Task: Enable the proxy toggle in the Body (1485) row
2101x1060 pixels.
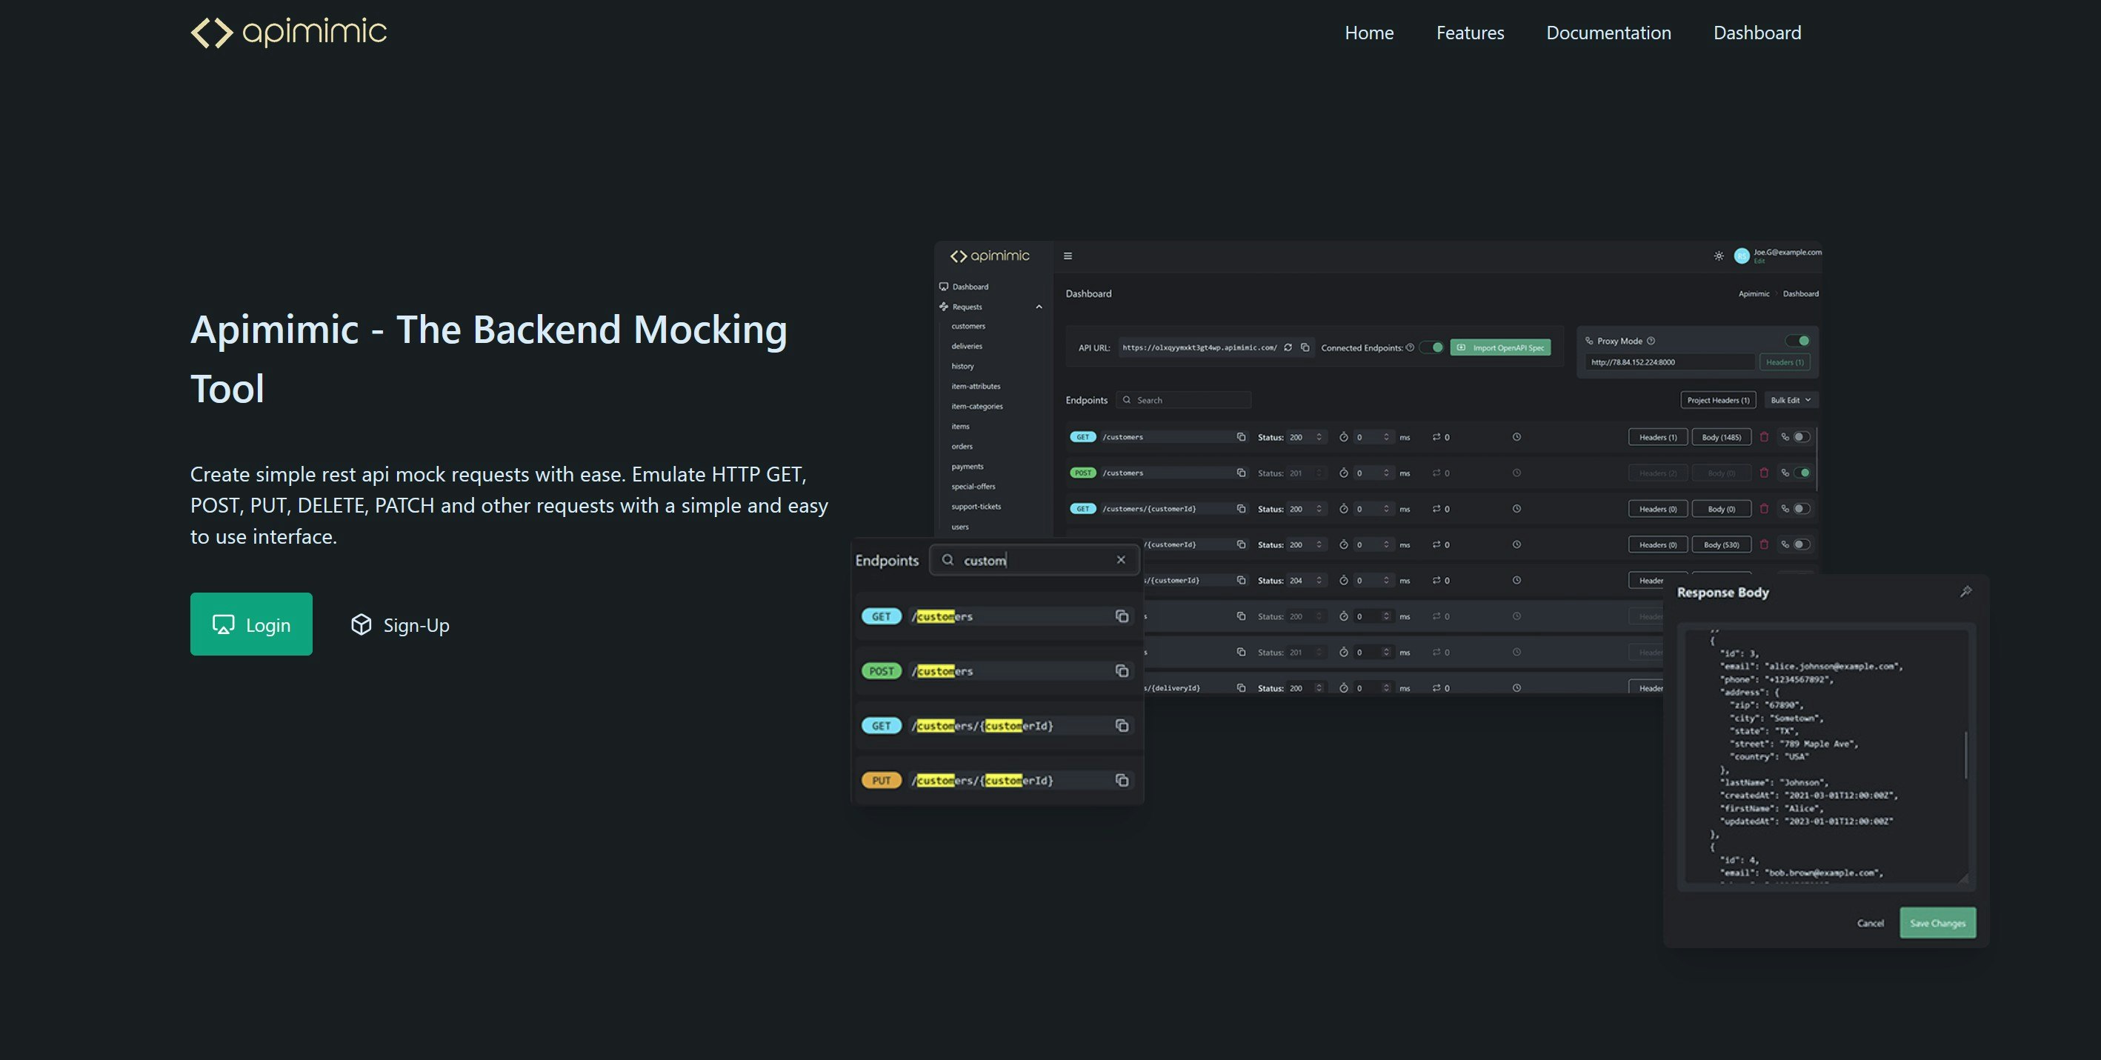Action: point(1801,437)
